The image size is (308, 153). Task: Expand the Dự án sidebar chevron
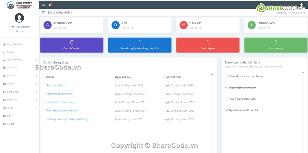pyautogui.click(x=36, y=83)
